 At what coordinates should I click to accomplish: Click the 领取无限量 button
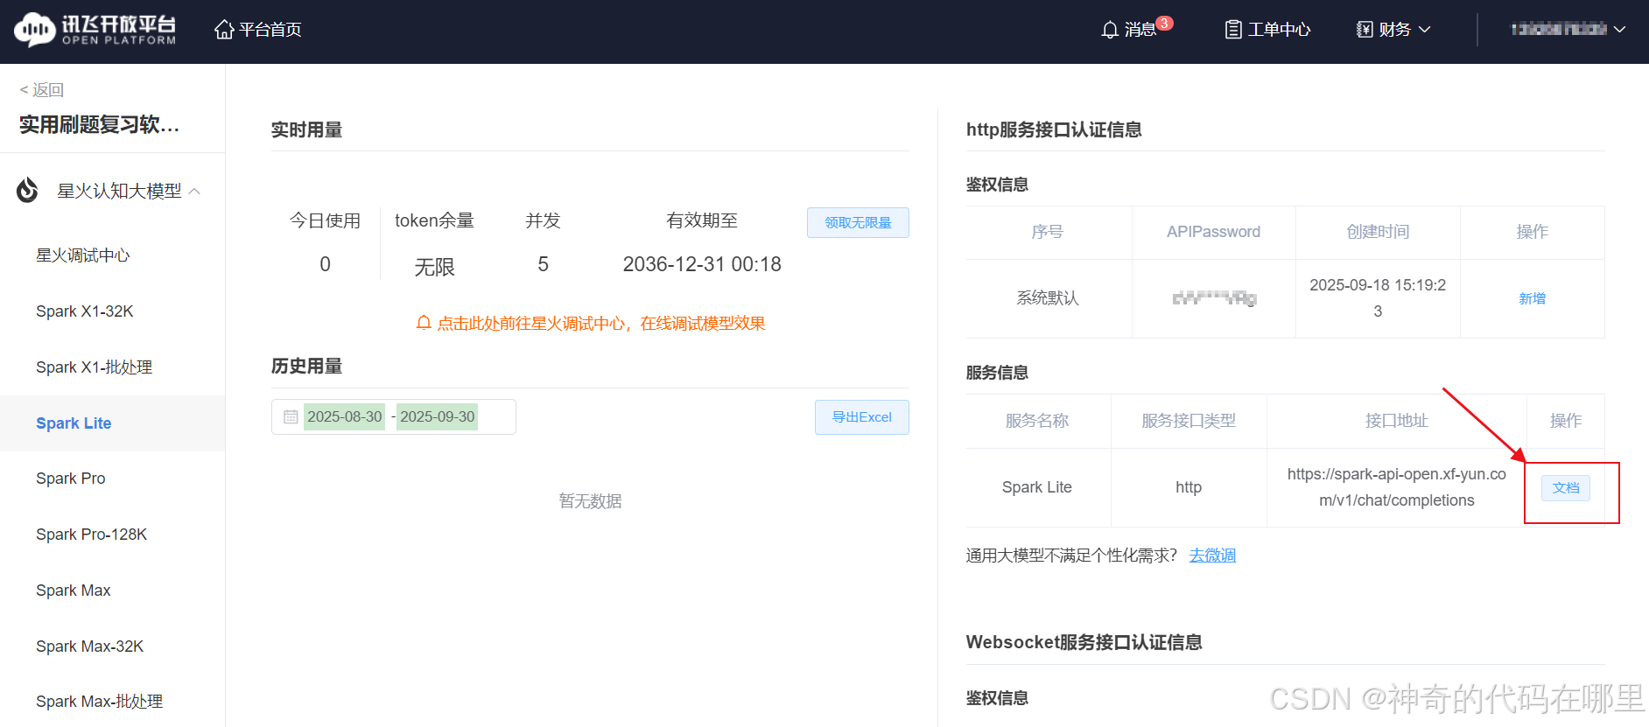(x=858, y=223)
